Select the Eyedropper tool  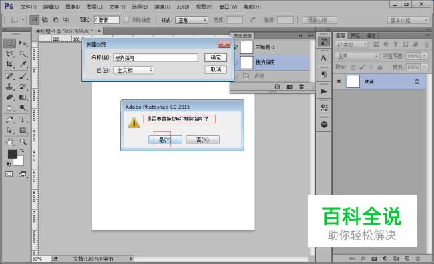coord(23,65)
